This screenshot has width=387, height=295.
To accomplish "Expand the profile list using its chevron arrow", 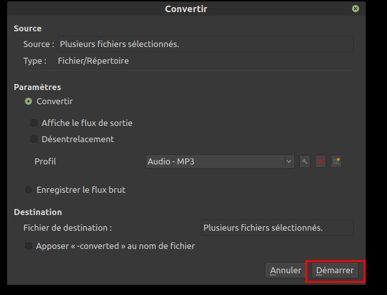I will (x=289, y=161).
